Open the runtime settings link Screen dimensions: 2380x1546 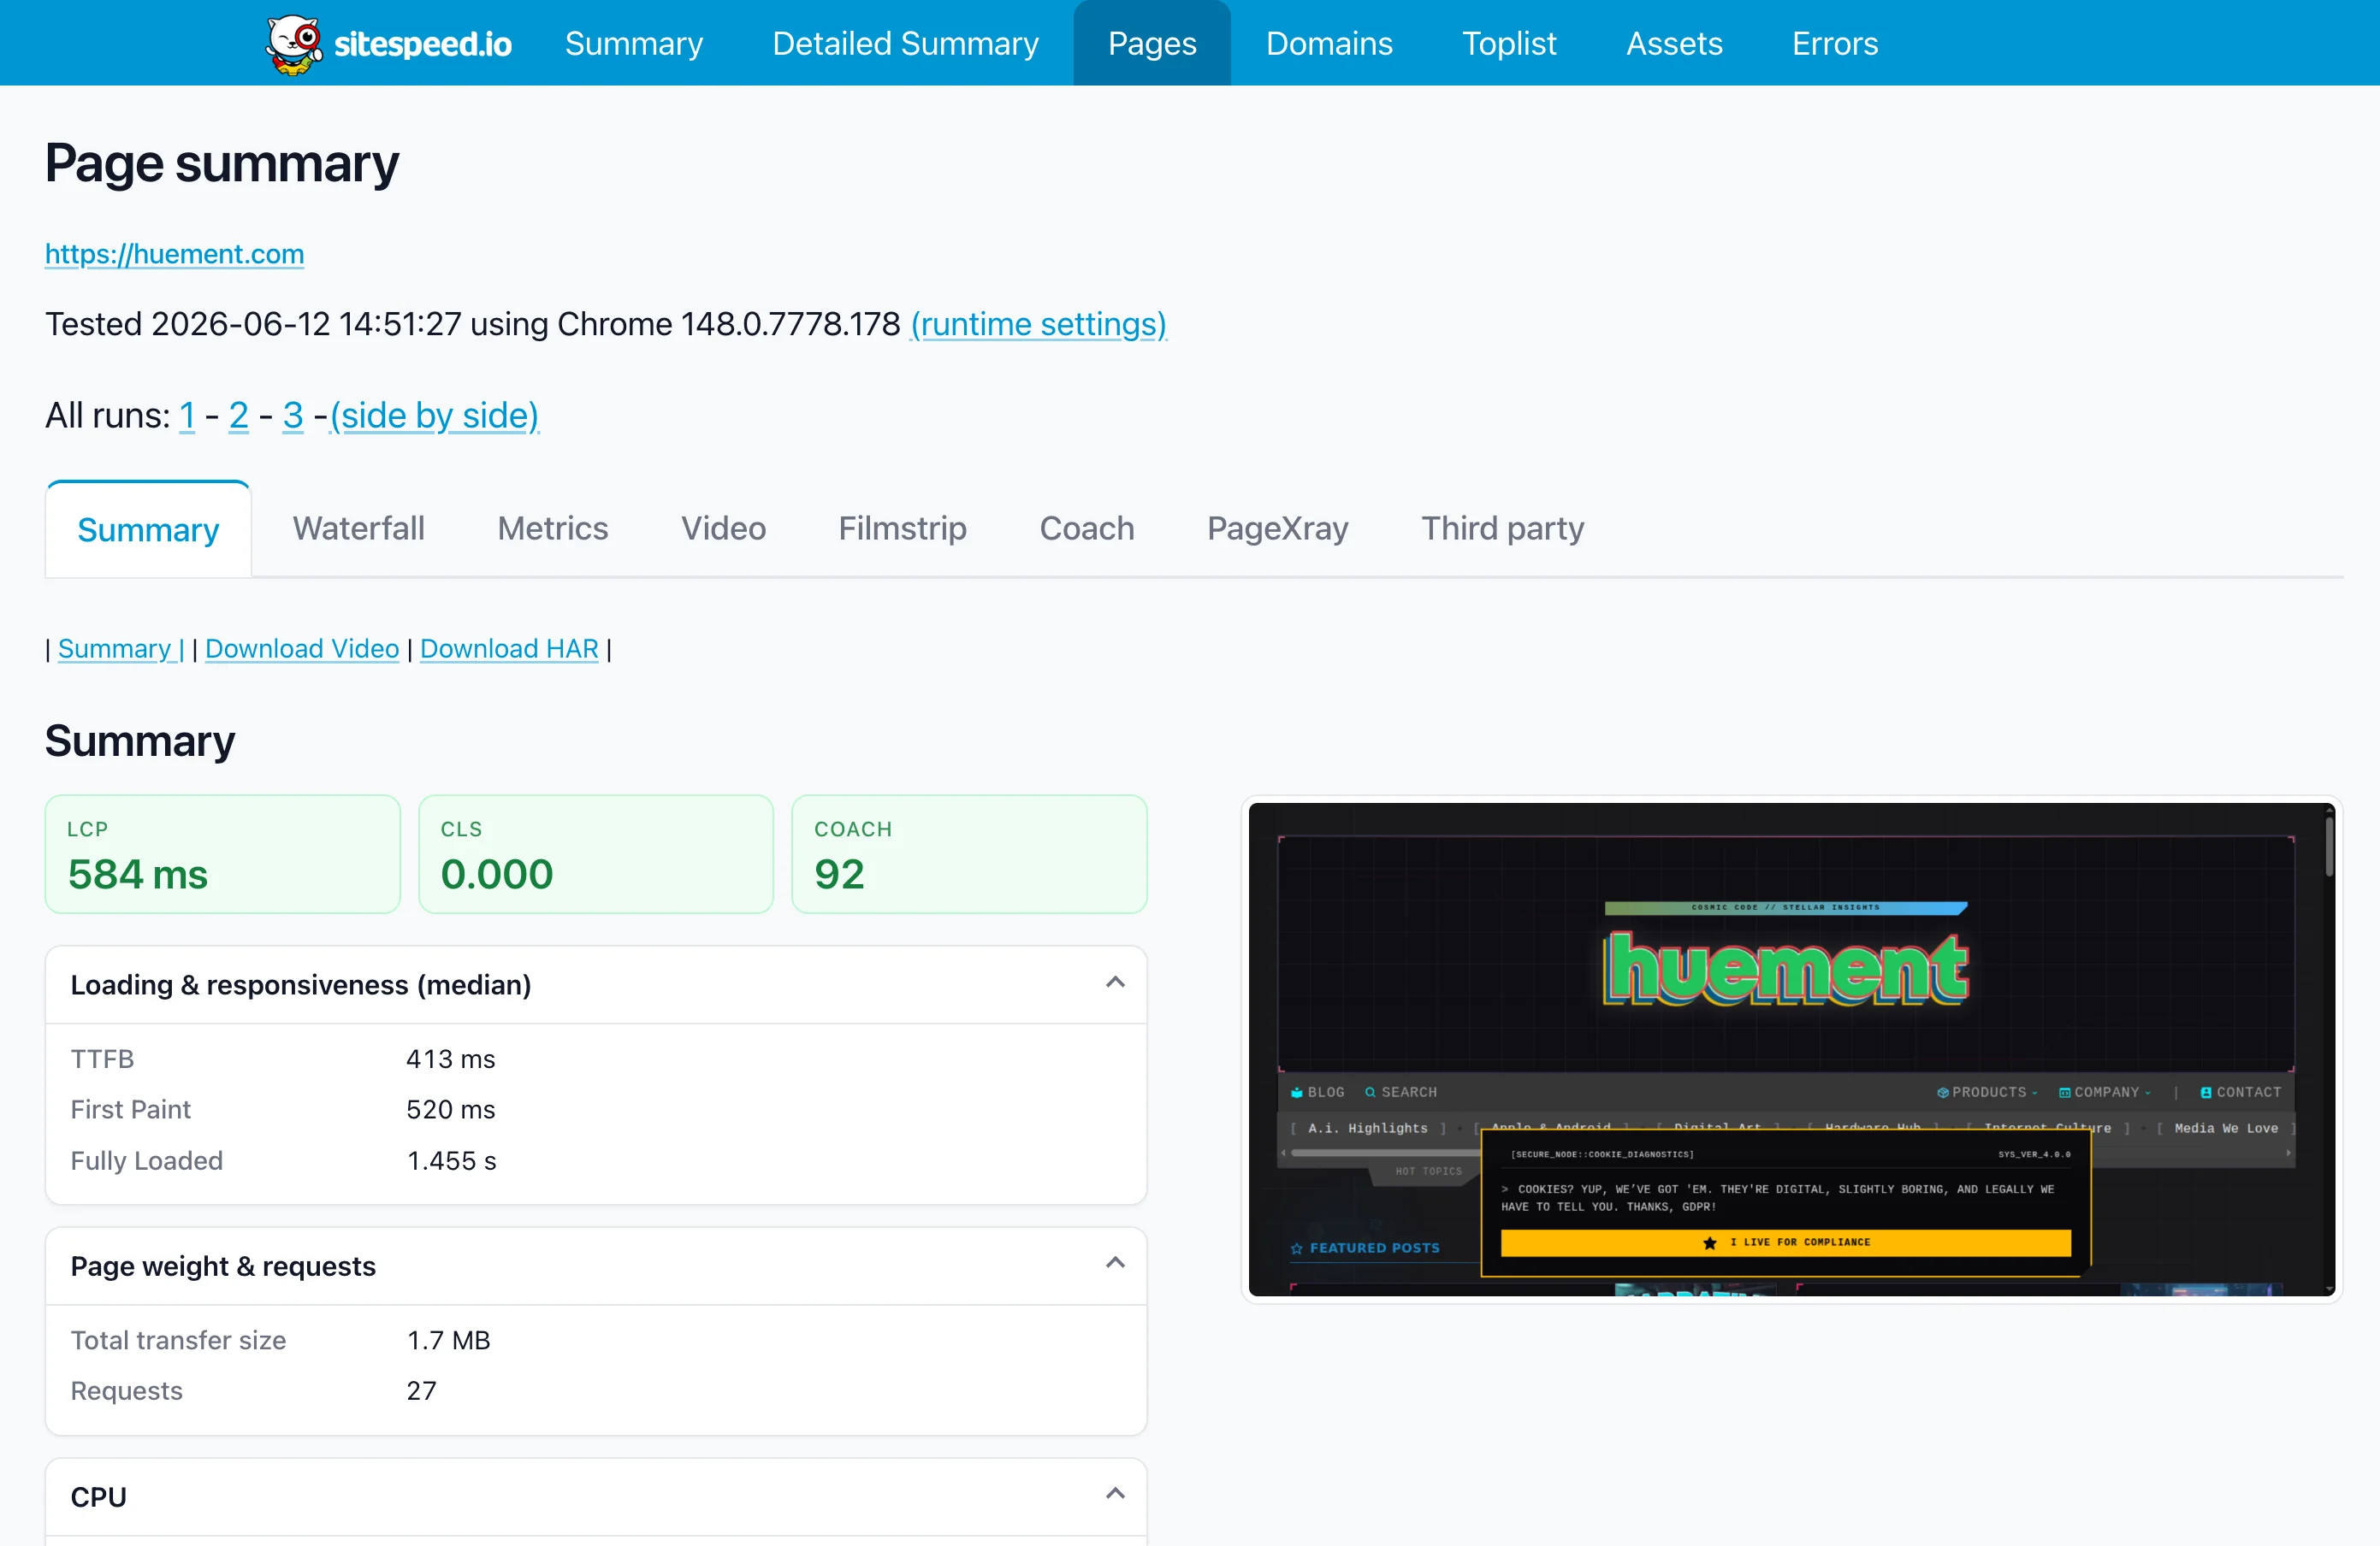tap(1038, 324)
